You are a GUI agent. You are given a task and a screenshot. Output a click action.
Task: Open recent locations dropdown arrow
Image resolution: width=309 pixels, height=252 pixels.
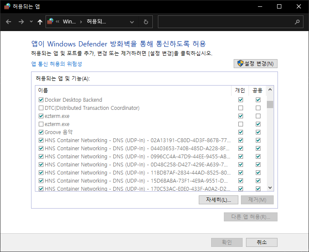point(31,22)
